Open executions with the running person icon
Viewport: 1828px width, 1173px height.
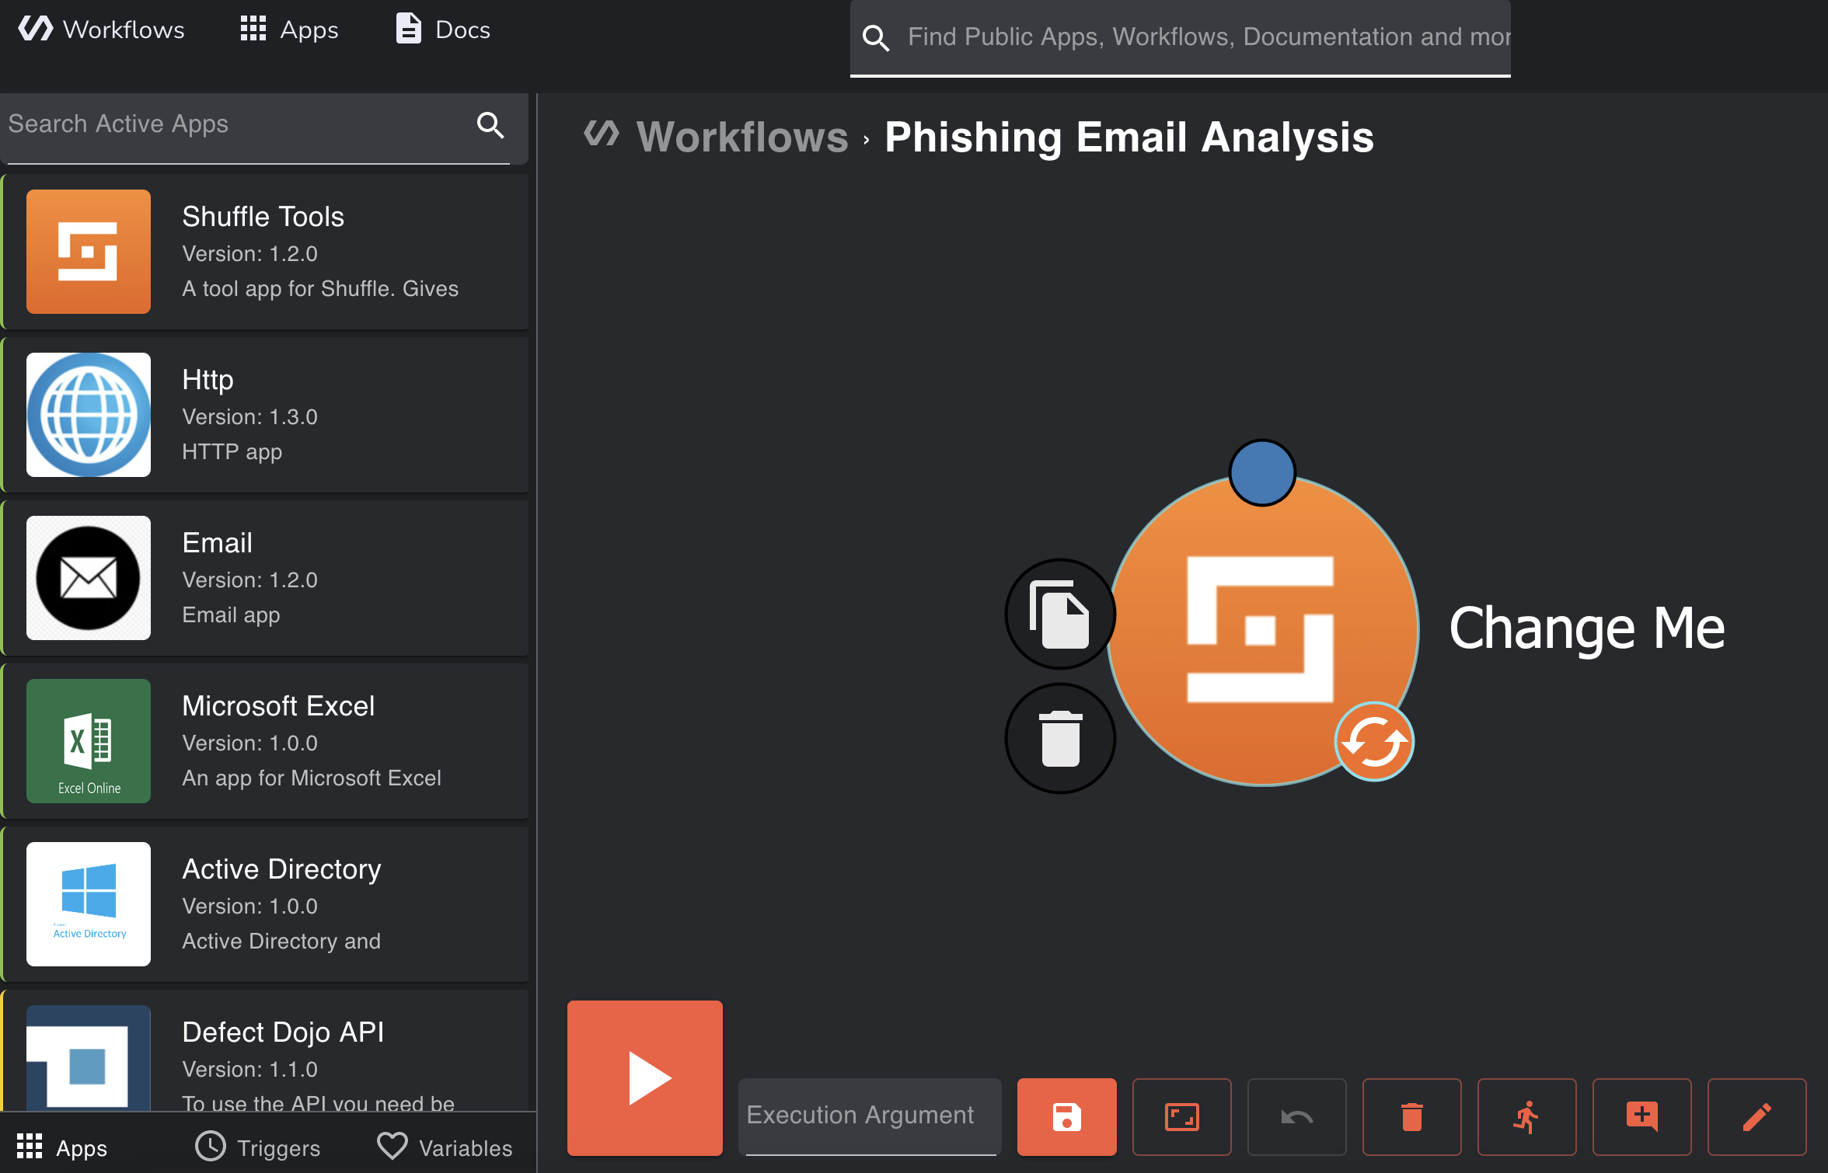click(1526, 1117)
